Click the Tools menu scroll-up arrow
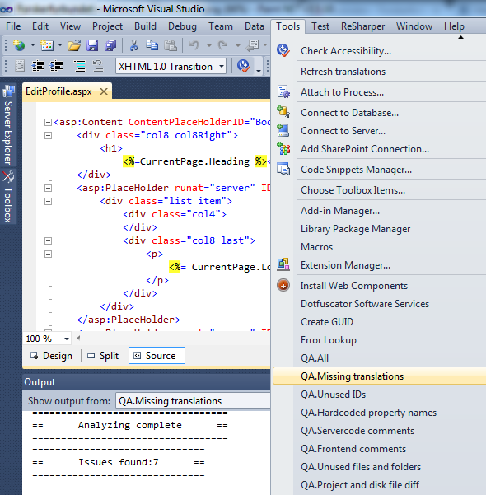The height and width of the screenshot is (495, 486). pyautogui.click(x=460, y=37)
